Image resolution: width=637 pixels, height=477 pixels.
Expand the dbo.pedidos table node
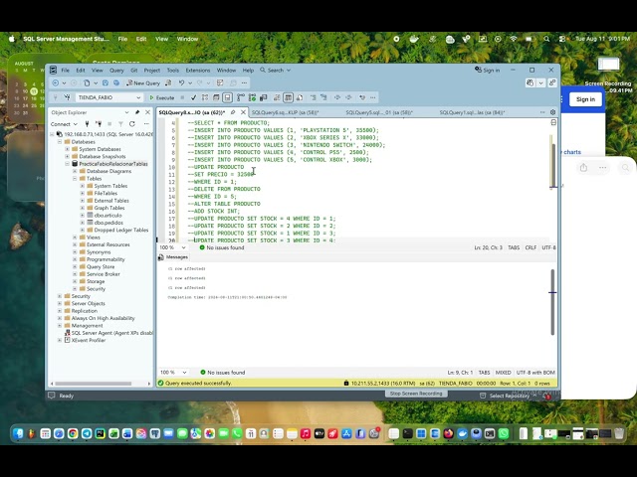click(x=83, y=223)
